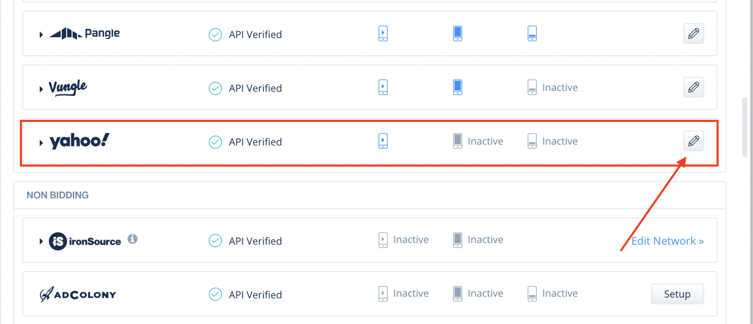This screenshot has width=753, height=324.
Task: Click the Pangle network logo
Action: pyautogui.click(x=84, y=33)
